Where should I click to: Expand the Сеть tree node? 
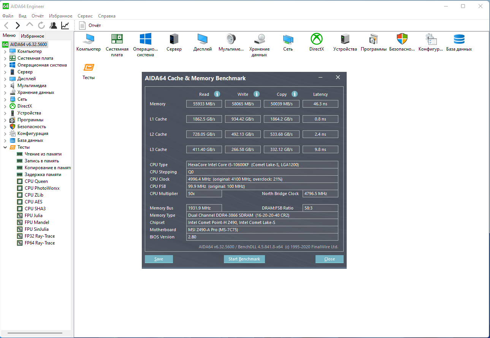[5, 99]
